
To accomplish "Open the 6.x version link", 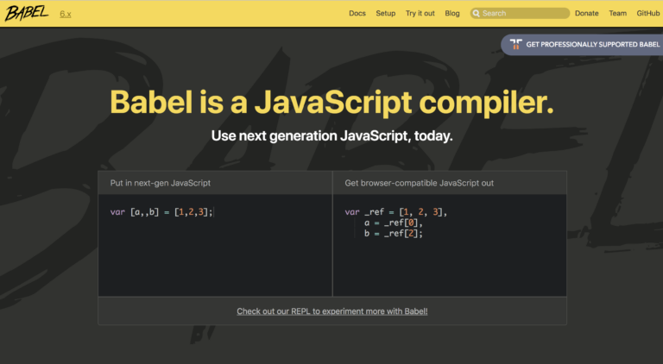I will [65, 14].
